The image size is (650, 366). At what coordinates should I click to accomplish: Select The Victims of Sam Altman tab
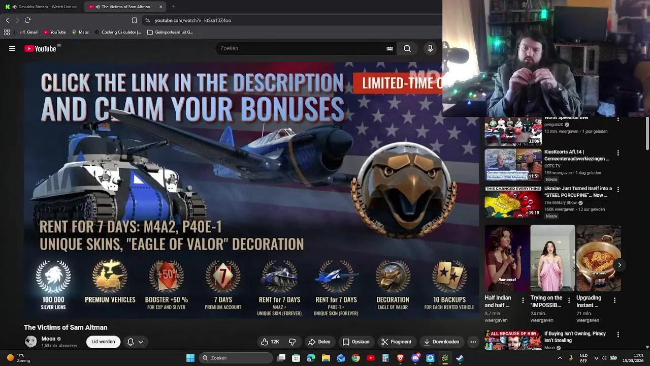[124, 7]
